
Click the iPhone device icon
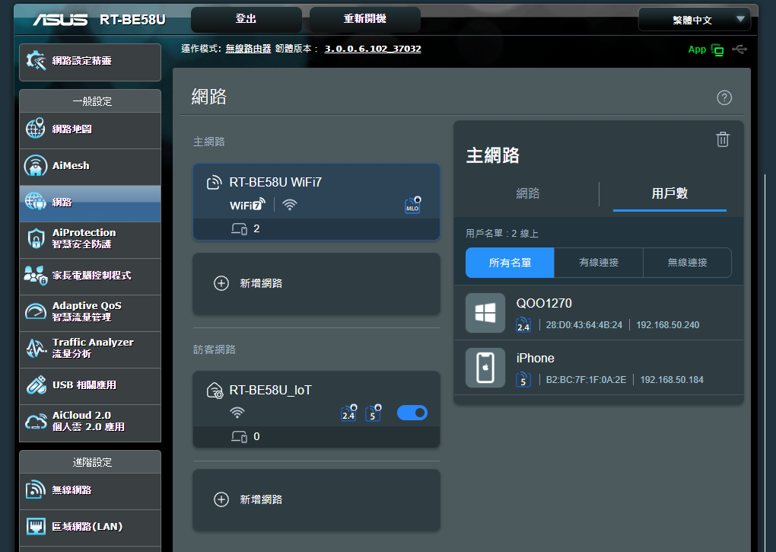(x=485, y=368)
